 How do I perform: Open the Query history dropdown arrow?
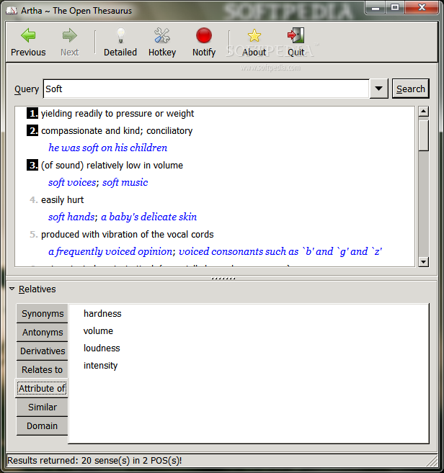coord(378,89)
